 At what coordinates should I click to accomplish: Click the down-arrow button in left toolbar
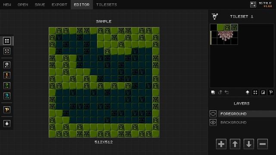click(x=7, y=124)
